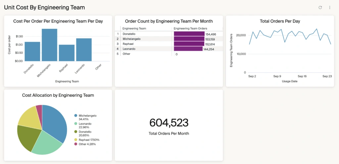
Task: Click the 604,523 total orders value
Action: tap(169, 123)
